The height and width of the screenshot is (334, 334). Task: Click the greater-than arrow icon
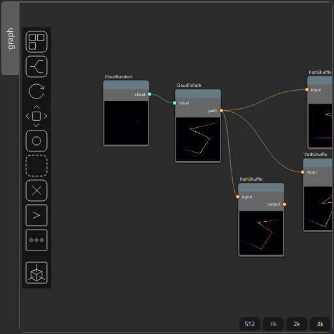point(37,215)
